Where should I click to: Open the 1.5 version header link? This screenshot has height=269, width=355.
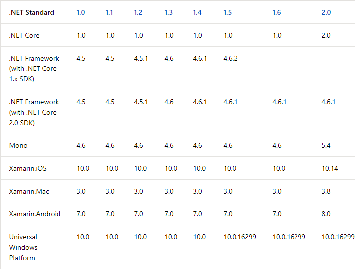click(x=227, y=12)
